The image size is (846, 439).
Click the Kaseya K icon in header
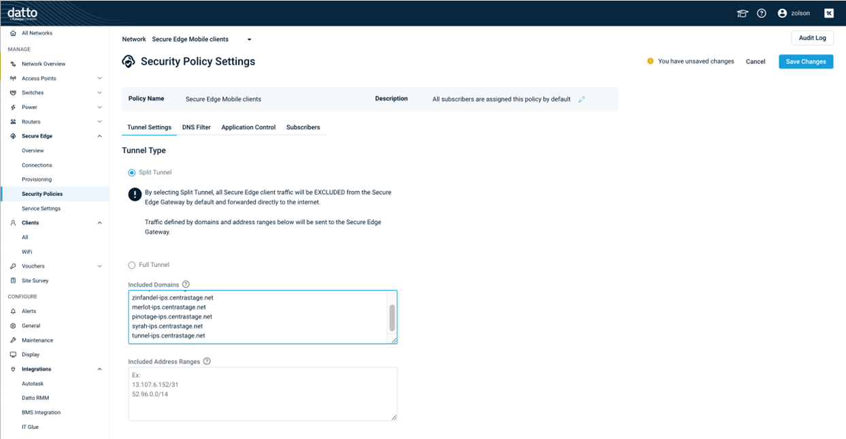tap(829, 13)
